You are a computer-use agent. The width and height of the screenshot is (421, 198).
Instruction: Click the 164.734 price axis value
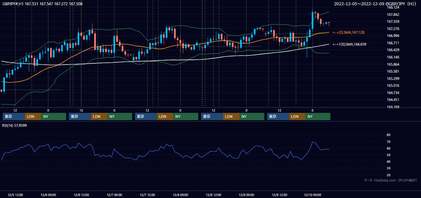tap(393, 93)
